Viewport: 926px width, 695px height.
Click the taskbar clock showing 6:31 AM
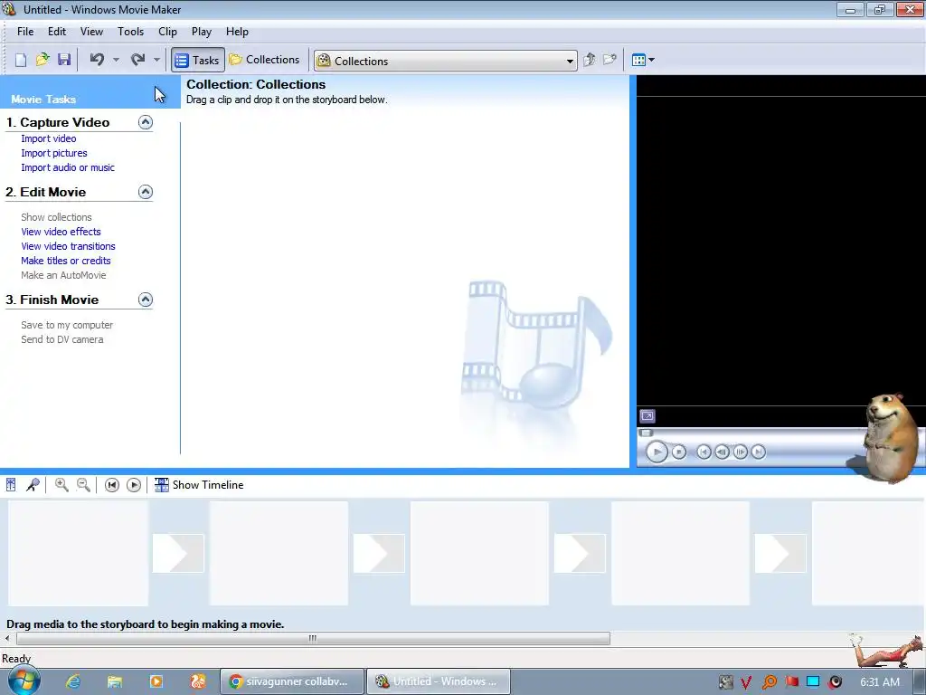(x=880, y=682)
